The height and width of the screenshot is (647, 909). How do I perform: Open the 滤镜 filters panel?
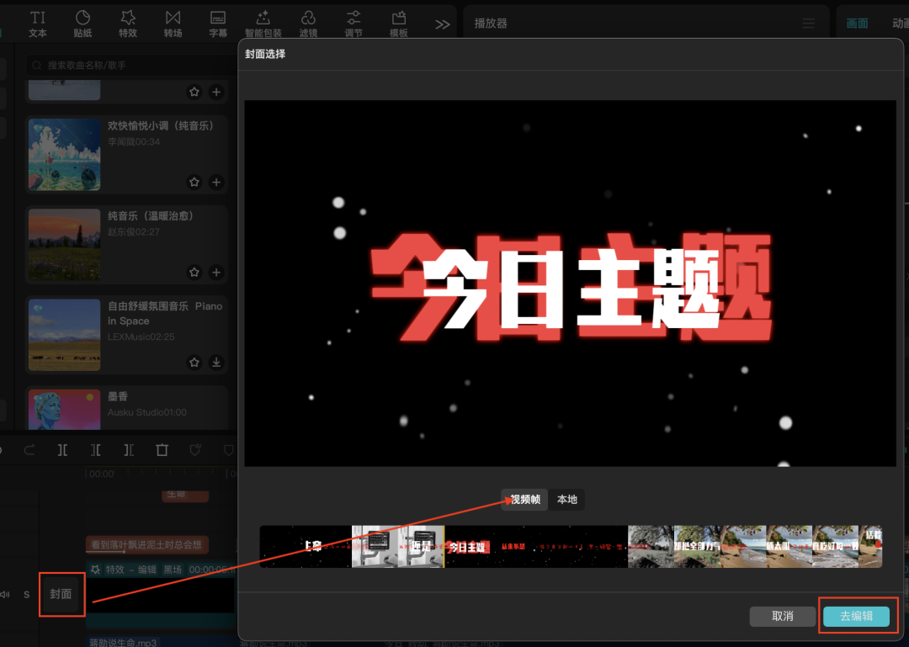tap(308, 23)
